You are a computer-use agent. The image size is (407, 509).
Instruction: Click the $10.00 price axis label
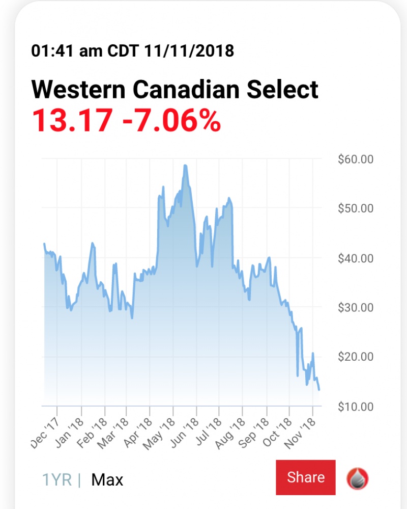click(x=356, y=407)
